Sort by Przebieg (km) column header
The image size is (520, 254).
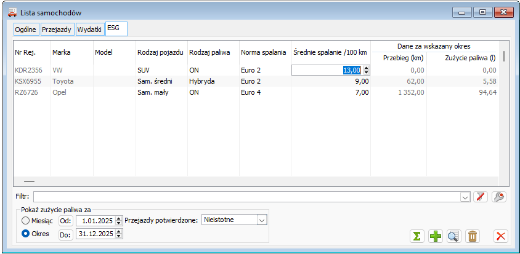point(399,58)
